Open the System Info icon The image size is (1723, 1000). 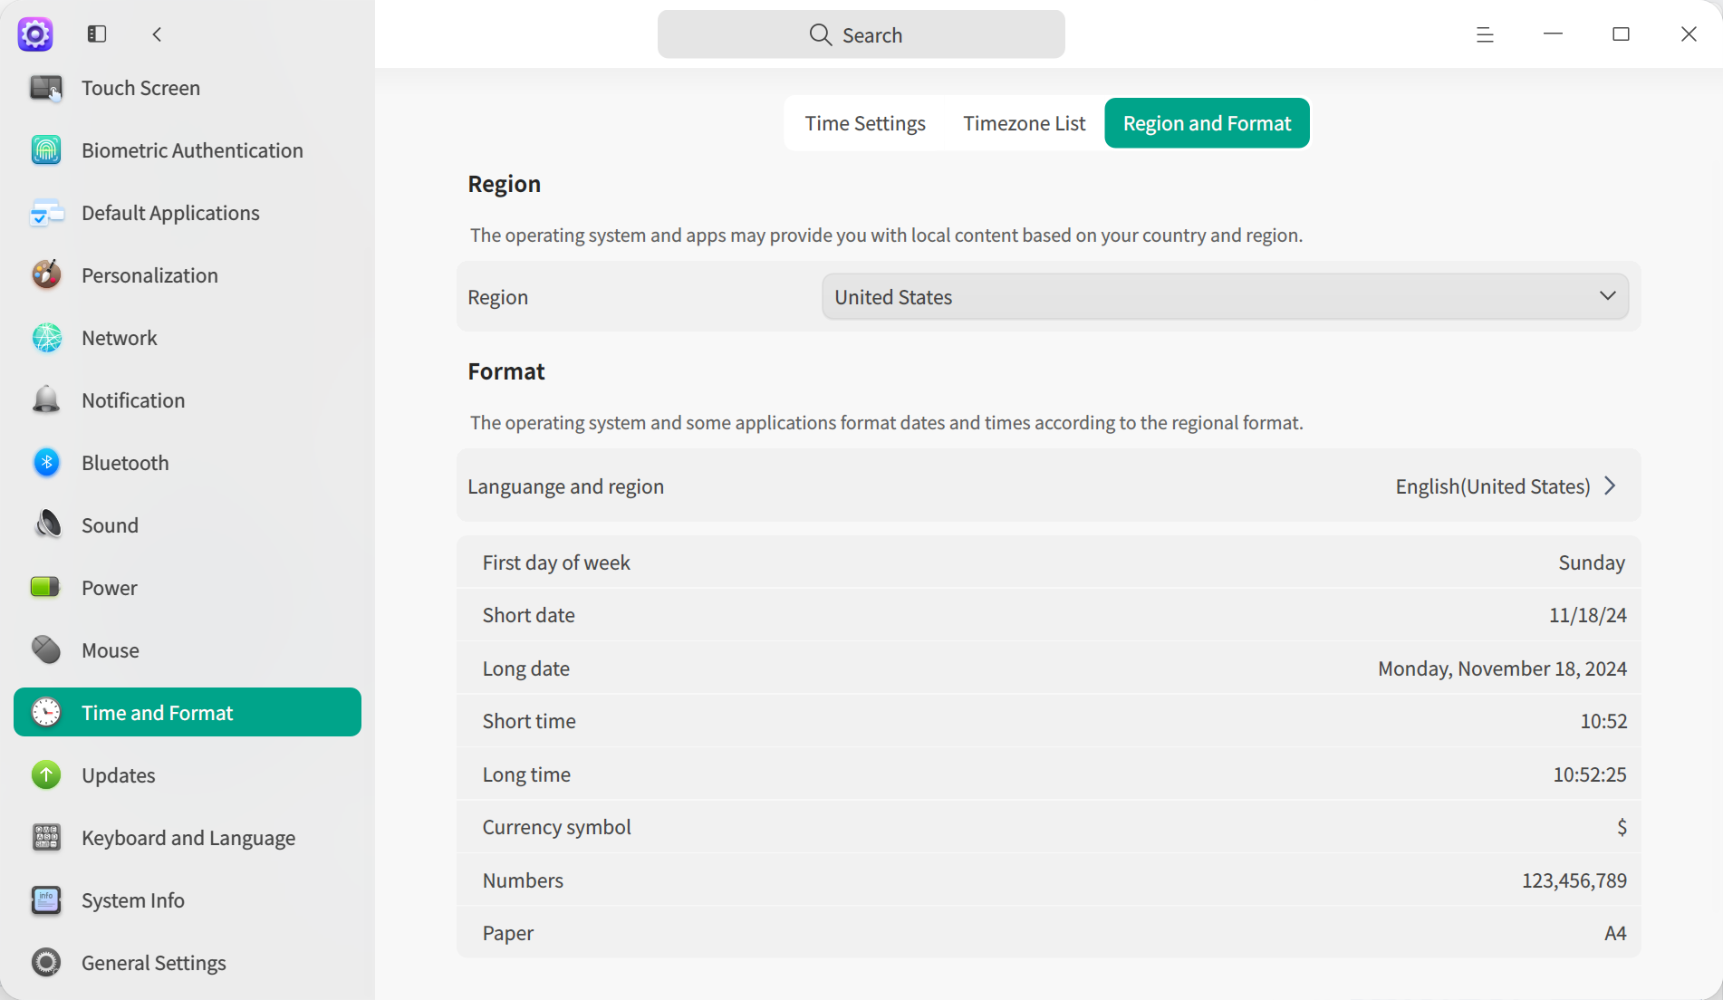pyautogui.click(x=45, y=900)
